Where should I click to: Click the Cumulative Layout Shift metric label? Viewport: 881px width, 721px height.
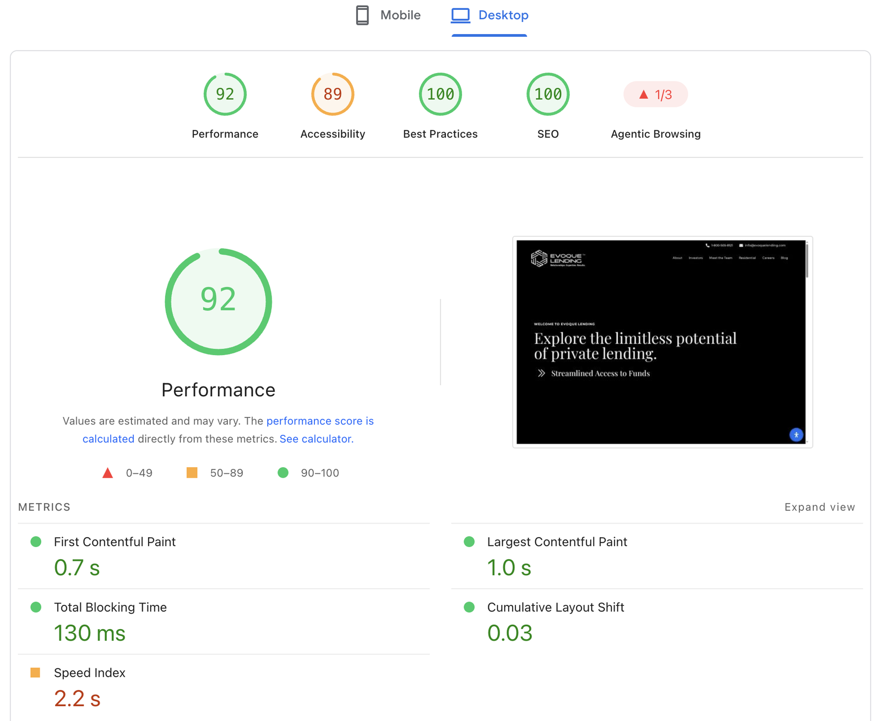click(x=556, y=607)
